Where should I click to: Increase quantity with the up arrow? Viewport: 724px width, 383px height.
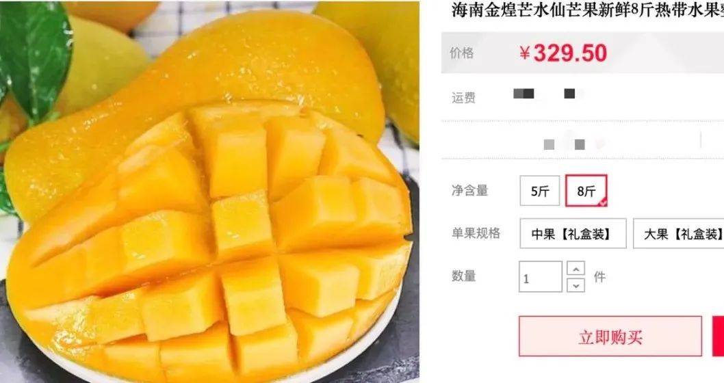tap(576, 268)
